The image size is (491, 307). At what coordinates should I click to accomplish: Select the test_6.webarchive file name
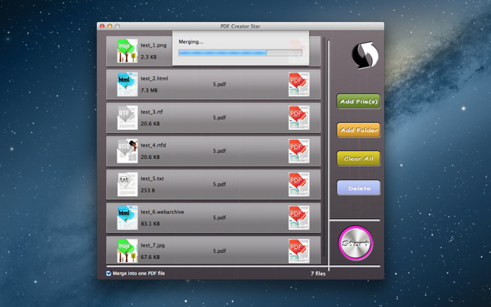pos(162,212)
